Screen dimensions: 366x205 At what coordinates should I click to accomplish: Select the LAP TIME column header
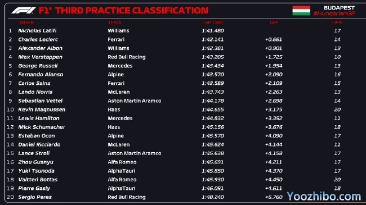[213, 22]
